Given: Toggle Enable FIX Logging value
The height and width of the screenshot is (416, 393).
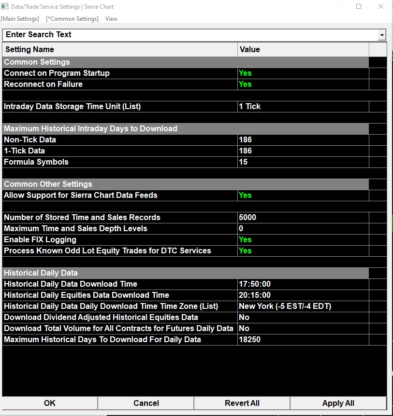Looking at the screenshot, I should pyautogui.click(x=303, y=240).
